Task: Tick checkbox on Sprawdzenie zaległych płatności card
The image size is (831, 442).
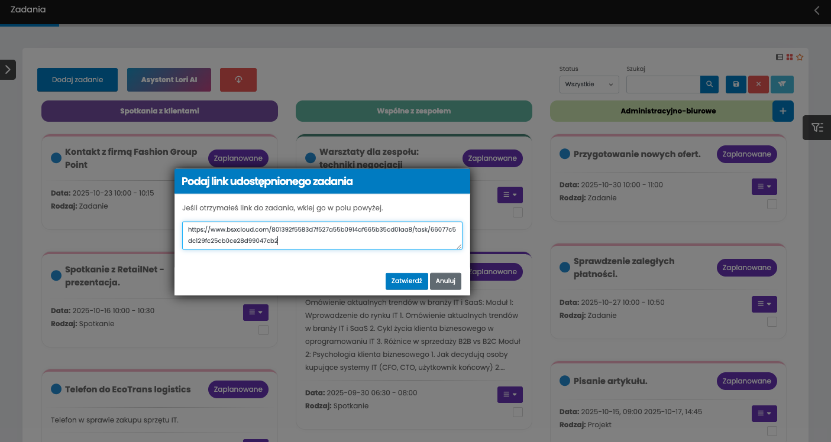Action: tap(772, 322)
